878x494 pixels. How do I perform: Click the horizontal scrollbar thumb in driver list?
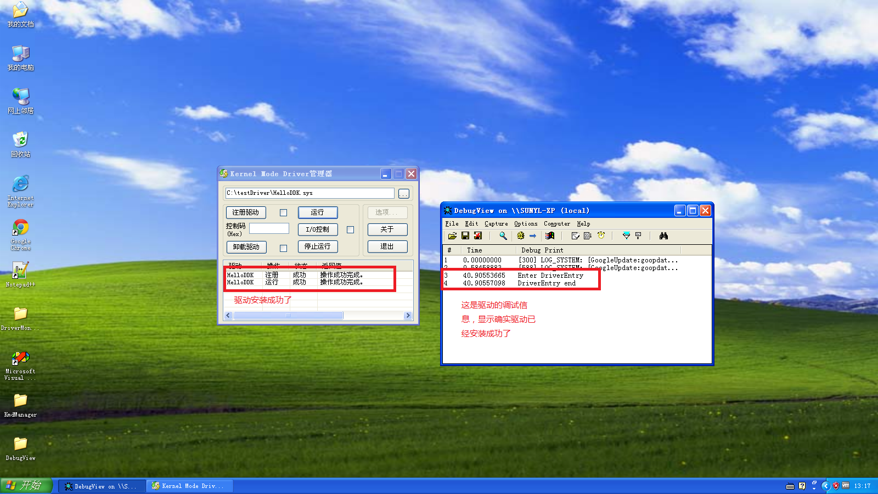point(288,316)
